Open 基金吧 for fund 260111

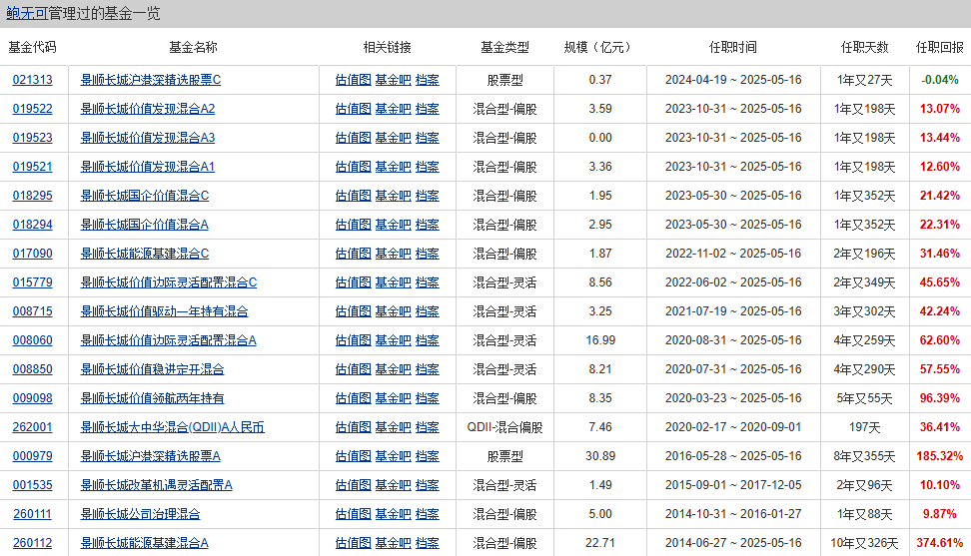[393, 514]
